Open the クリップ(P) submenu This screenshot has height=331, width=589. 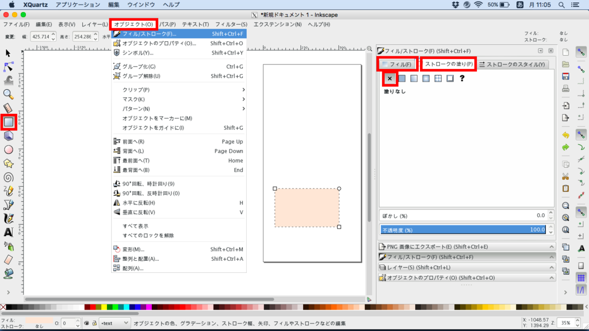click(179, 90)
